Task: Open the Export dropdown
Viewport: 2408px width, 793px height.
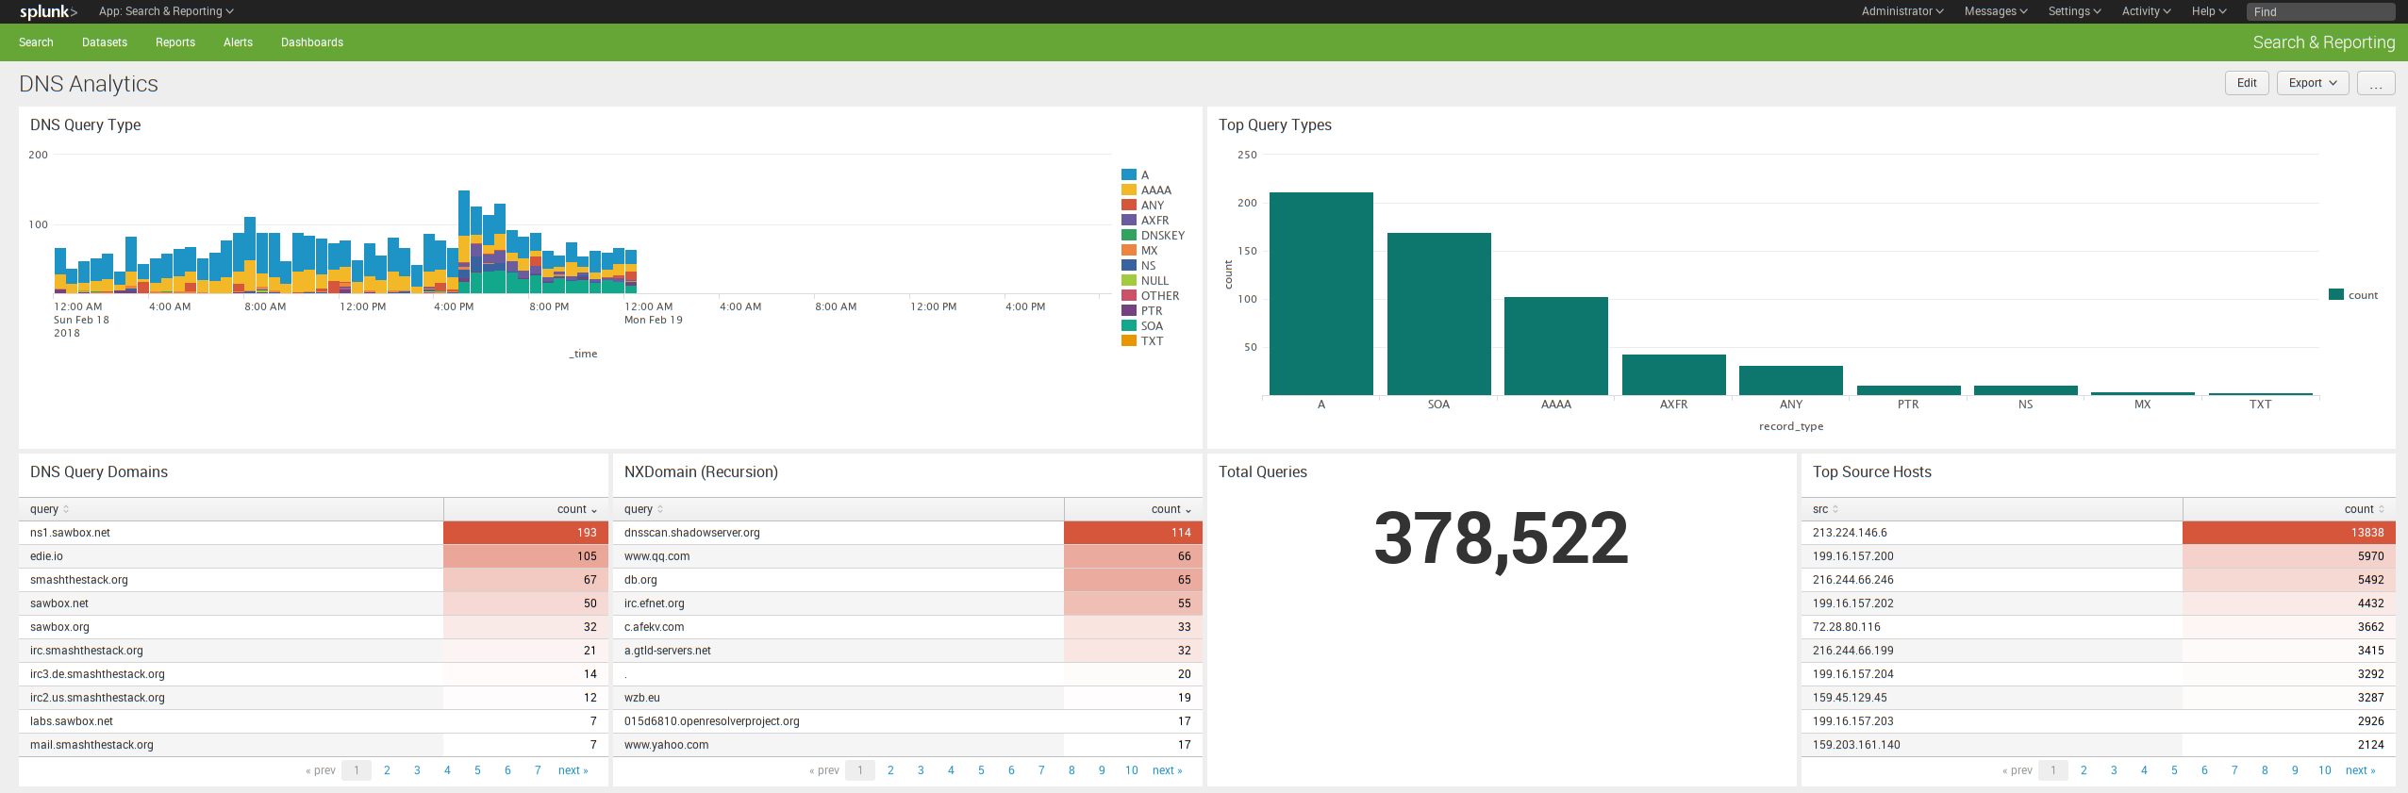Action: tap(2312, 83)
